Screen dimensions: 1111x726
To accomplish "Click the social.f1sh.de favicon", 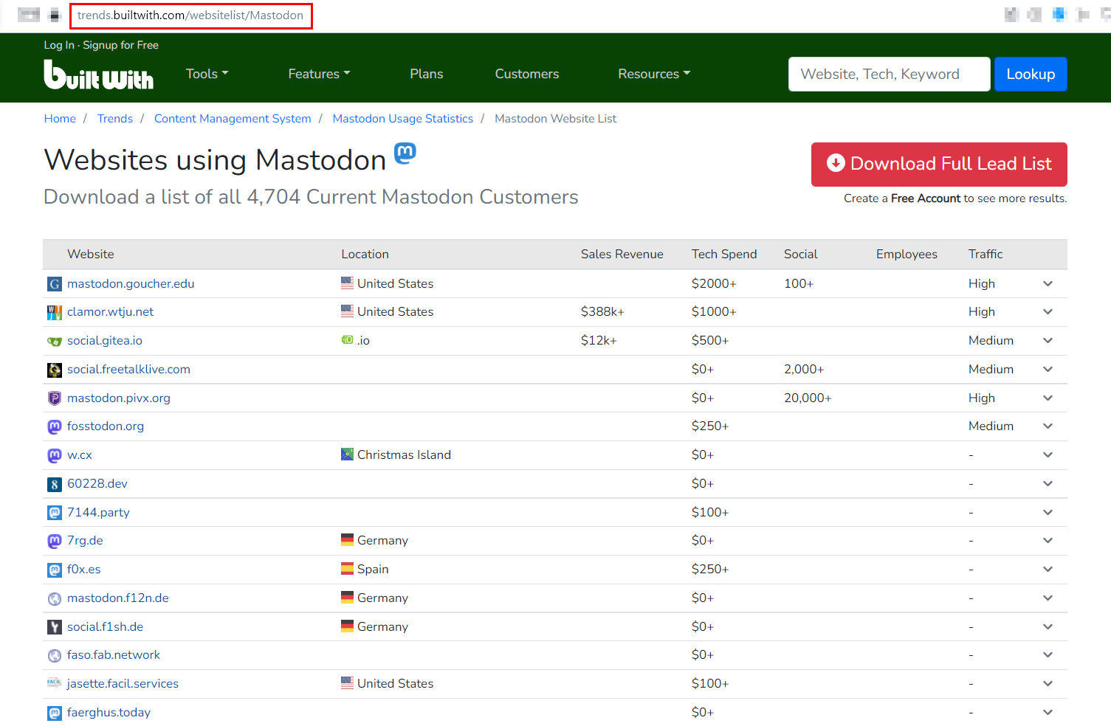I will coord(55,627).
